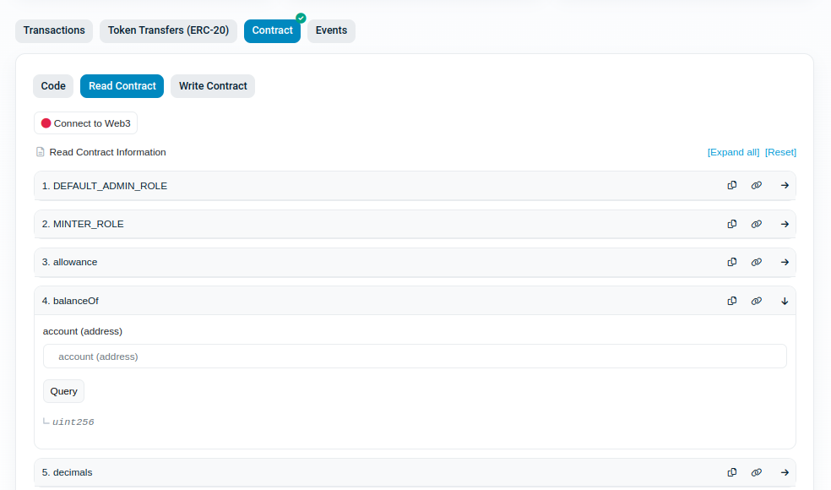
Task: Expand the DEFAULT_ADMIN_ROLE section arrow
Action: 785,186
